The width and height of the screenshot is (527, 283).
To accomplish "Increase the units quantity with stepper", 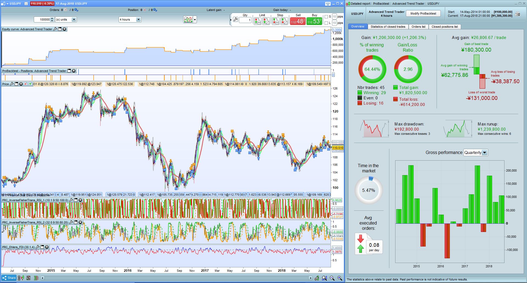I will pos(52,18).
